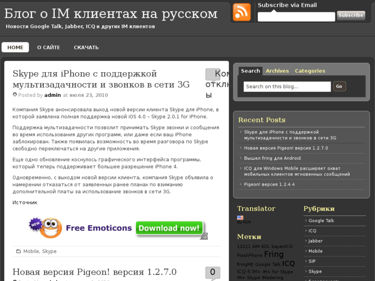Screen dimensions: 375x281
Task: Click the Google Talk tag in Метки
Action: coord(268,265)
